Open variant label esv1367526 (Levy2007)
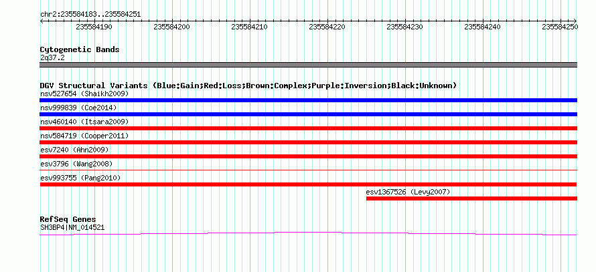 408,192
